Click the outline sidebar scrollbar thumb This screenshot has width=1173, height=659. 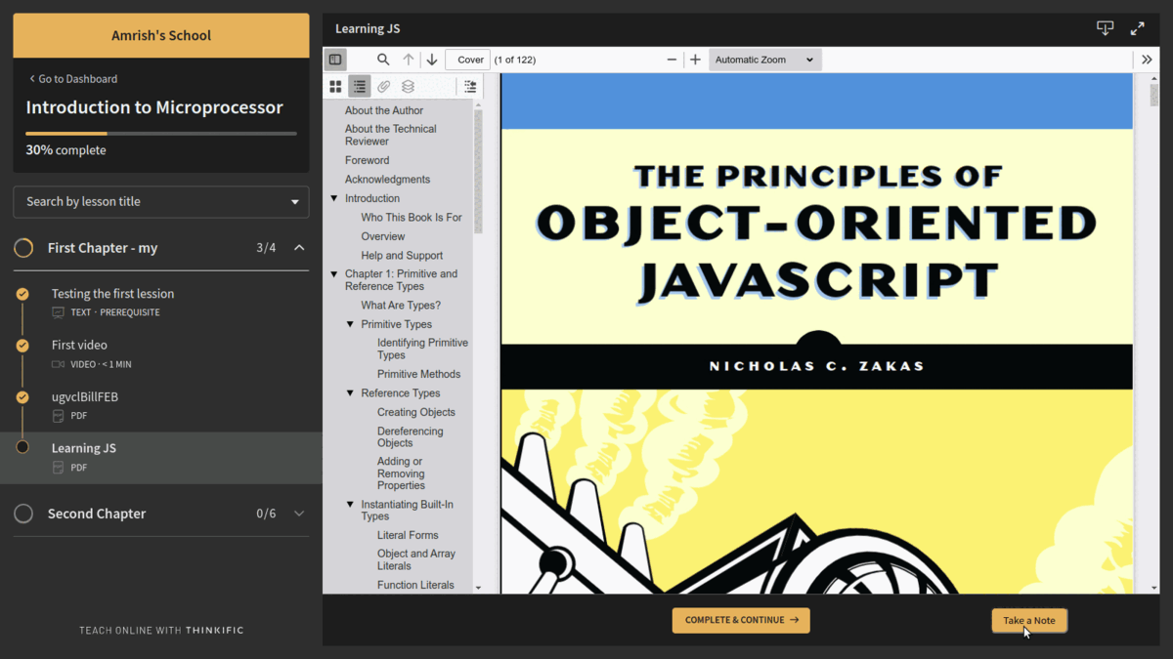pos(478,171)
